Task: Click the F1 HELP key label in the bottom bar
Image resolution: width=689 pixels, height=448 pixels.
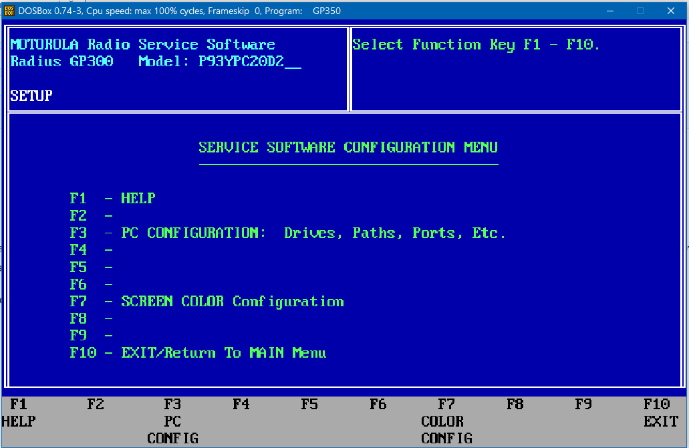Action: coord(19,413)
